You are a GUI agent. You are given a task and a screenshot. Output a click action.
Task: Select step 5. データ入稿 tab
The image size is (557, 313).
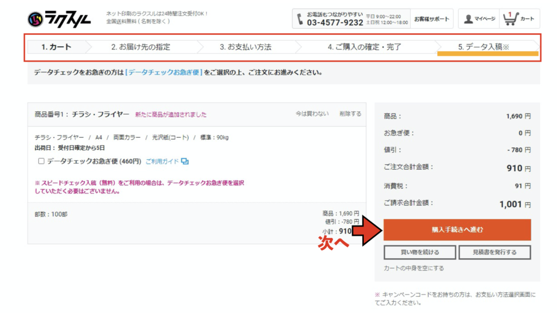coord(483,47)
